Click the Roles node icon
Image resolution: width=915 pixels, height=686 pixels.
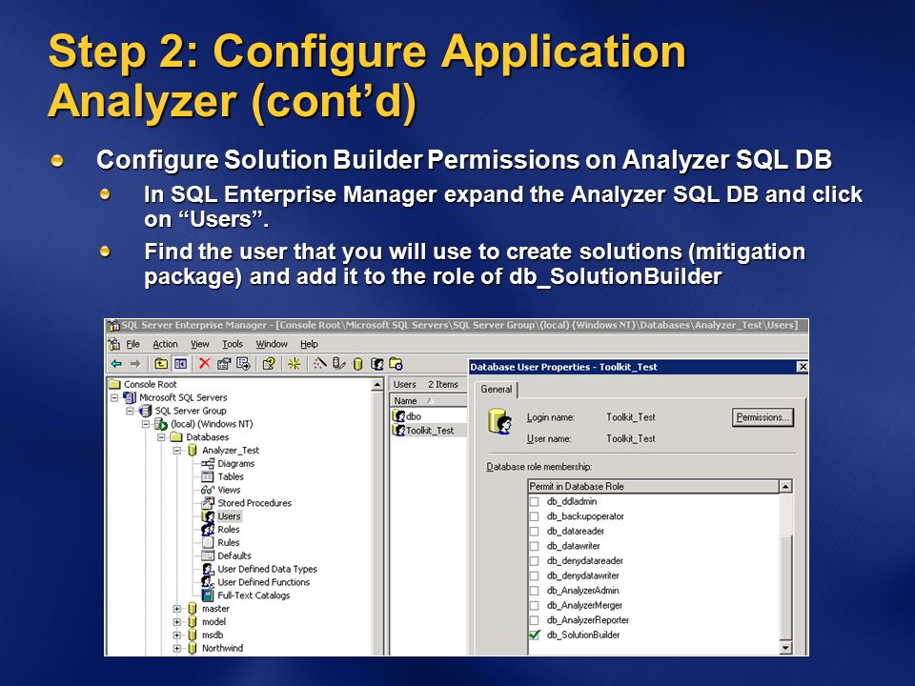(x=208, y=529)
